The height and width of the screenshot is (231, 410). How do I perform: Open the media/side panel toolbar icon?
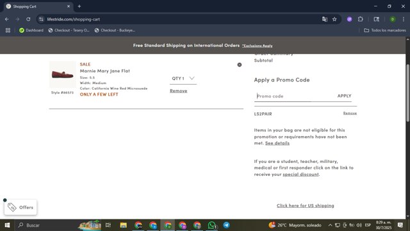tap(376, 19)
